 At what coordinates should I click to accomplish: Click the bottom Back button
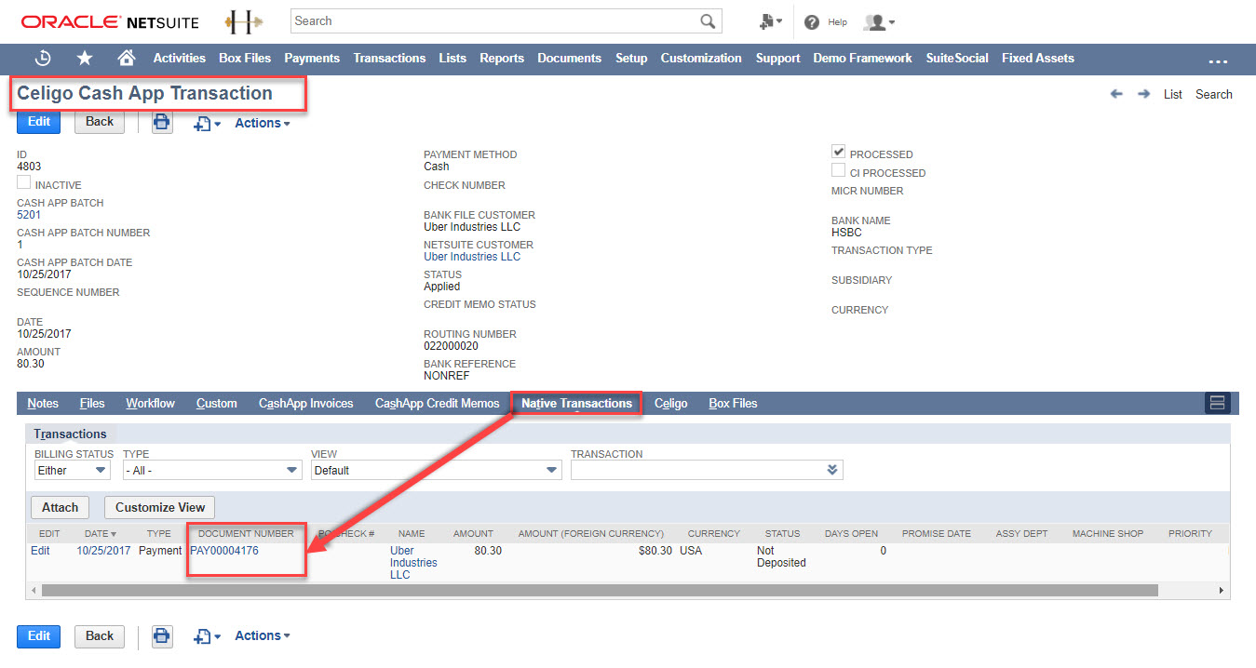(x=100, y=635)
